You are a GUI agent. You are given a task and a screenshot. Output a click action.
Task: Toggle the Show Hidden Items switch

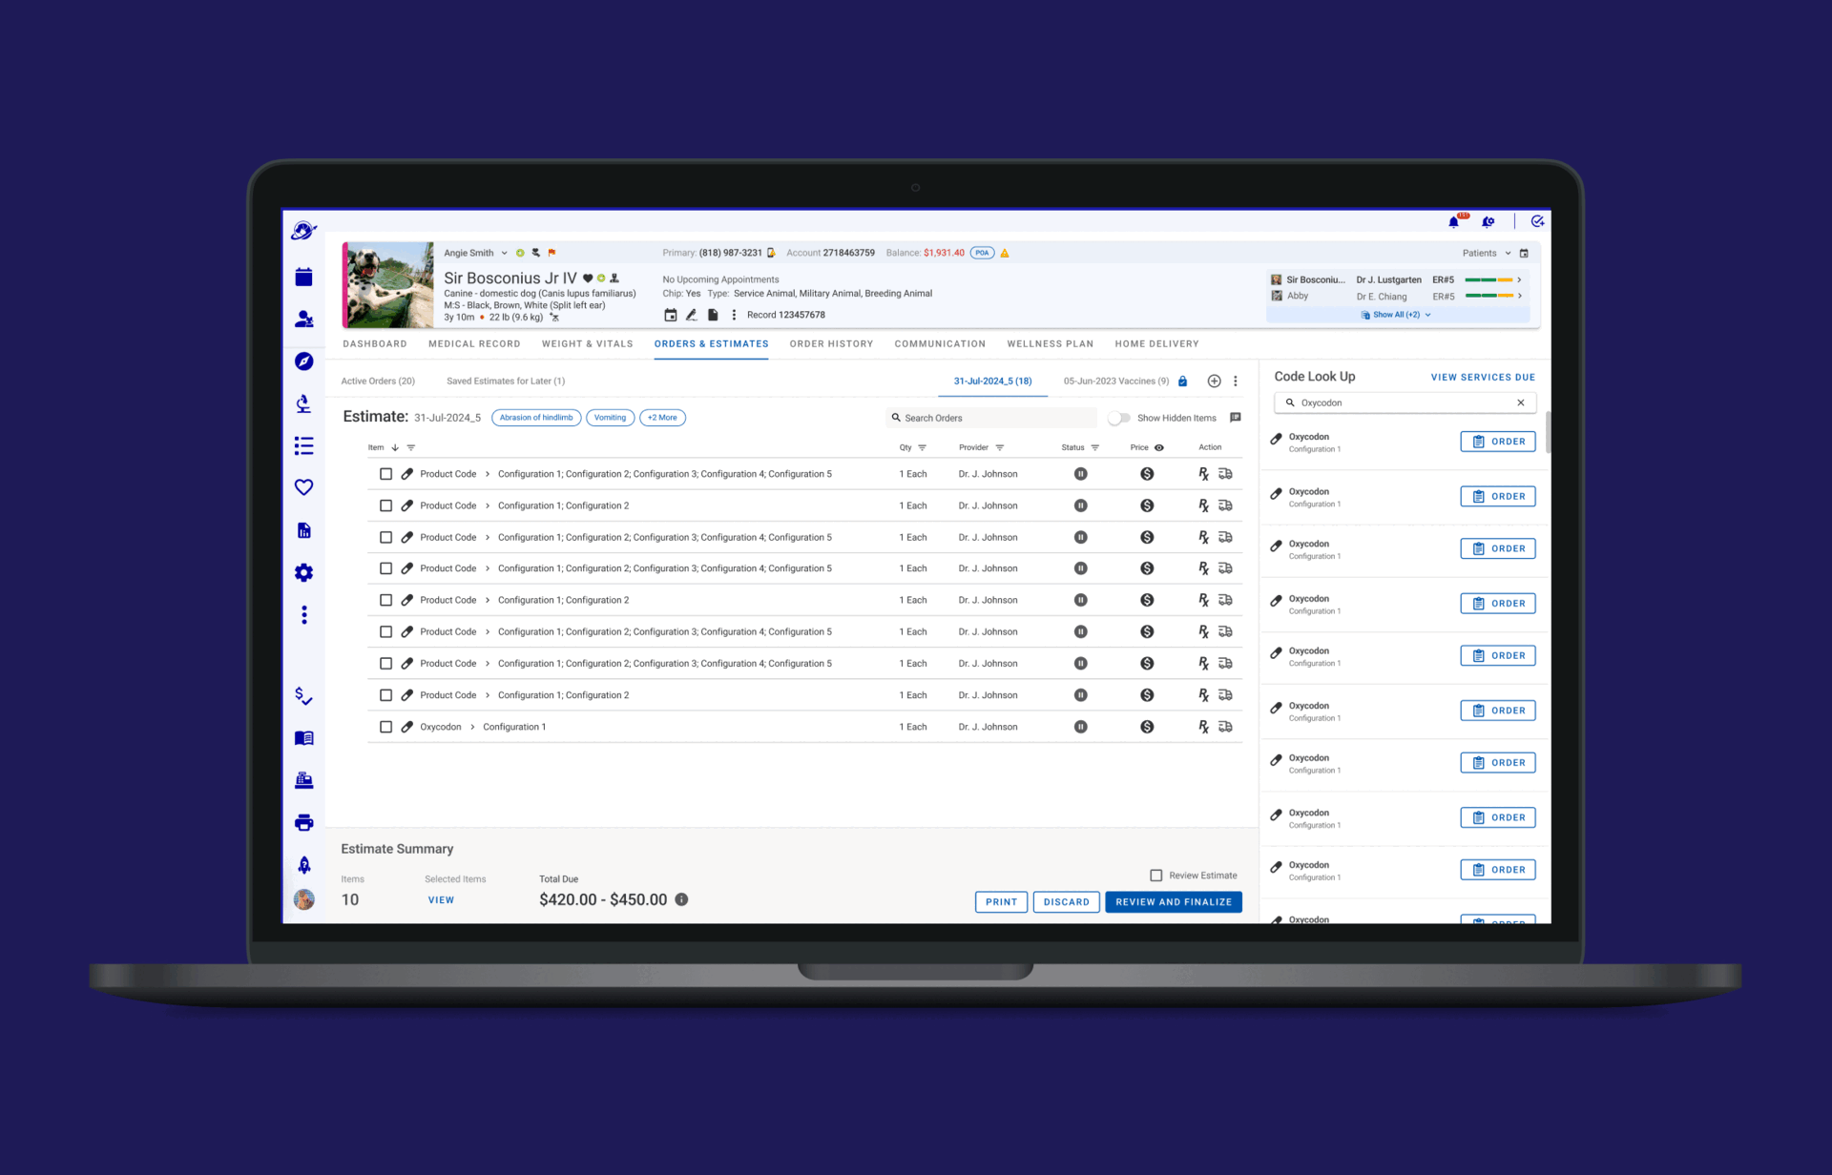(x=1118, y=419)
